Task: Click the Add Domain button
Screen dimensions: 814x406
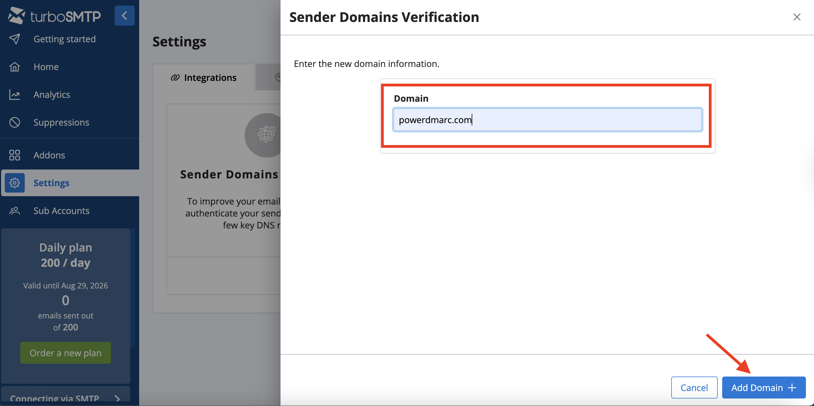Action: [x=763, y=387]
